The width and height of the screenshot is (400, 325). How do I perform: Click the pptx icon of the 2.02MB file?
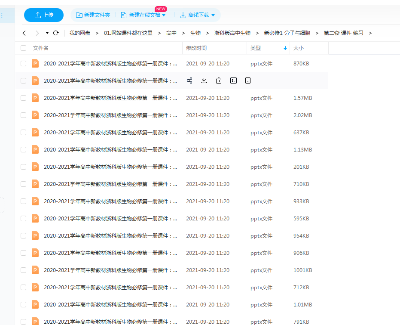35,115
